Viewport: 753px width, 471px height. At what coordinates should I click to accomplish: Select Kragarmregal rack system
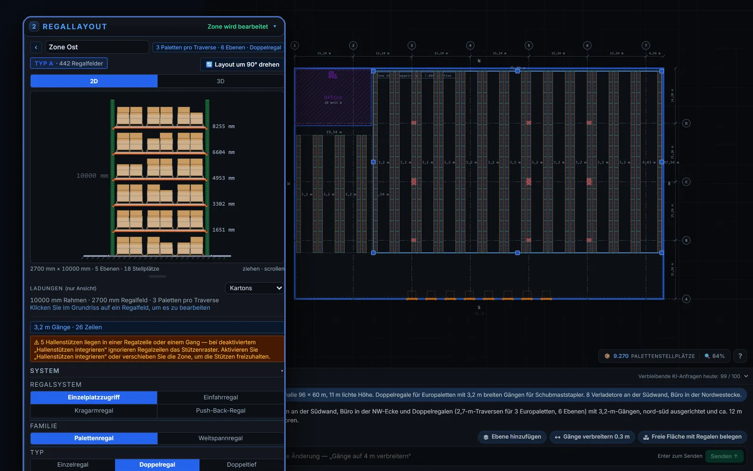click(x=94, y=411)
